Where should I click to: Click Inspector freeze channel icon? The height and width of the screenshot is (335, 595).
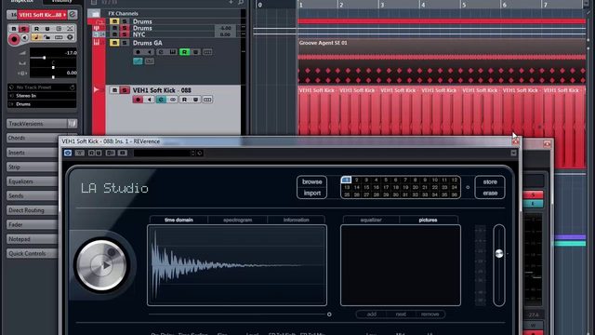[x=70, y=37]
